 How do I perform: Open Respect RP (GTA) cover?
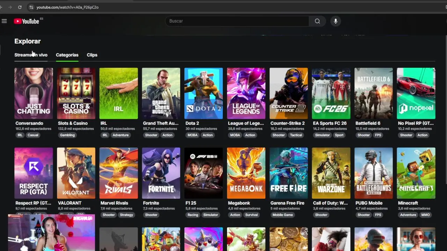click(34, 173)
